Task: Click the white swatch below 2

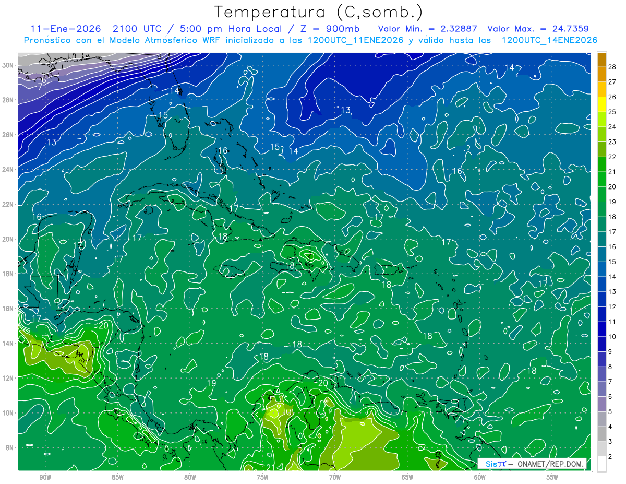Action: coord(601,464)
